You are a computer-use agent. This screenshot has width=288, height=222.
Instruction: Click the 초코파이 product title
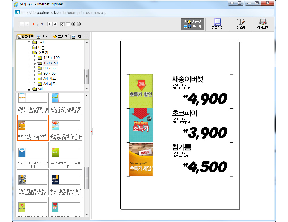(185, 113)
